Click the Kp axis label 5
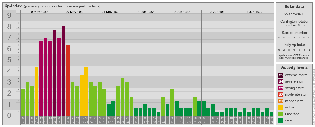The height and width of the screenshot is (127, 315). click(9, 60)
